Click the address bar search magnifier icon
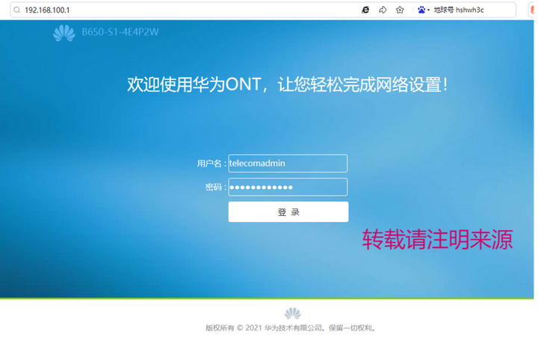 click(x=16, y=10)
